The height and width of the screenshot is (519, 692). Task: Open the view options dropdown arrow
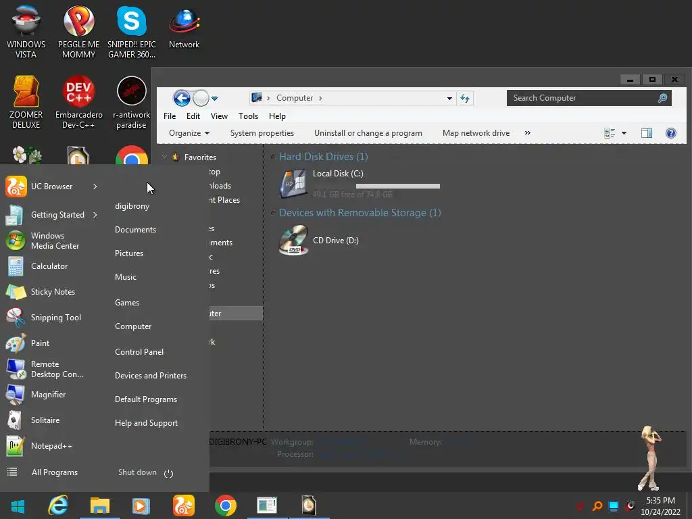click(x=624, y=133)
